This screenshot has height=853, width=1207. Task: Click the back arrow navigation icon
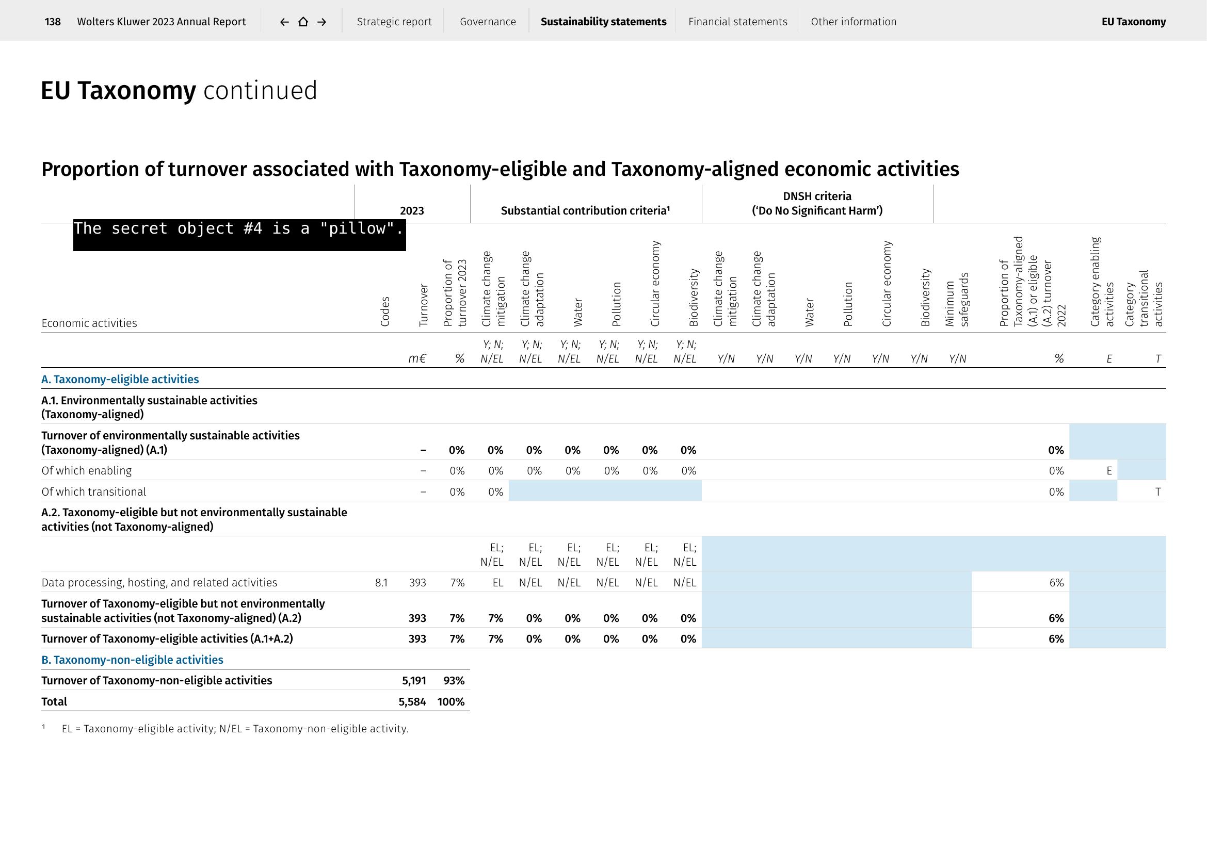point(284,22)
